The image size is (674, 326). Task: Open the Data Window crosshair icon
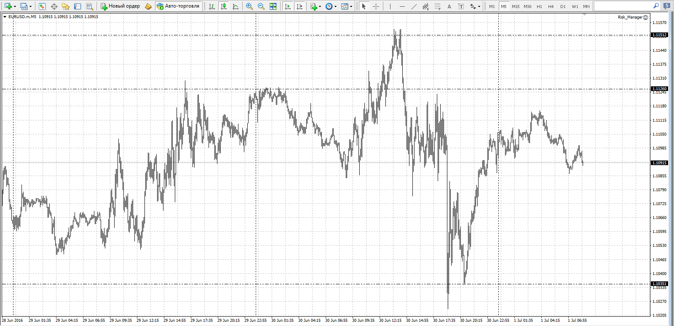coord(54,6)
